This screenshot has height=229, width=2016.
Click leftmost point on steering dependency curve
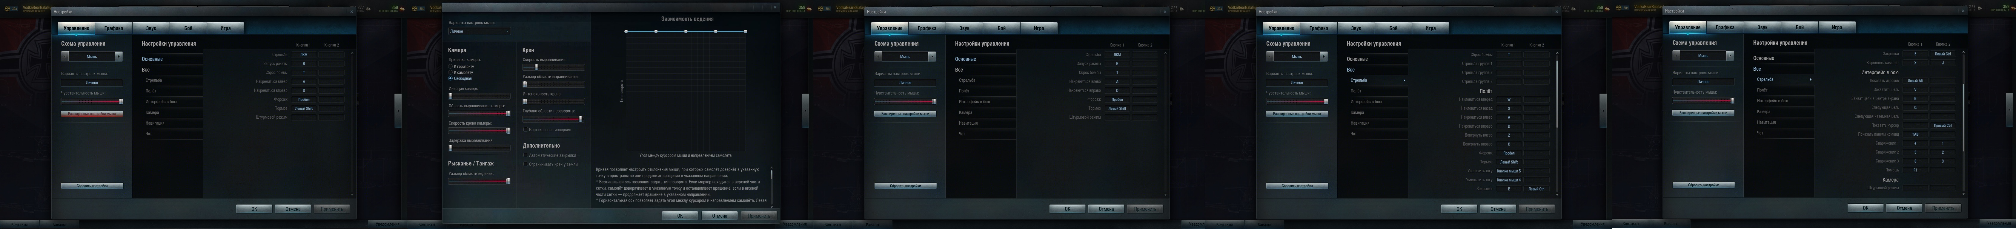coord(626,31)
